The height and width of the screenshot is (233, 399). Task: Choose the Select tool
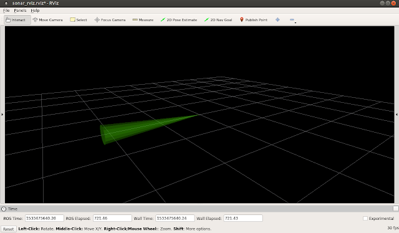point(79,20)
